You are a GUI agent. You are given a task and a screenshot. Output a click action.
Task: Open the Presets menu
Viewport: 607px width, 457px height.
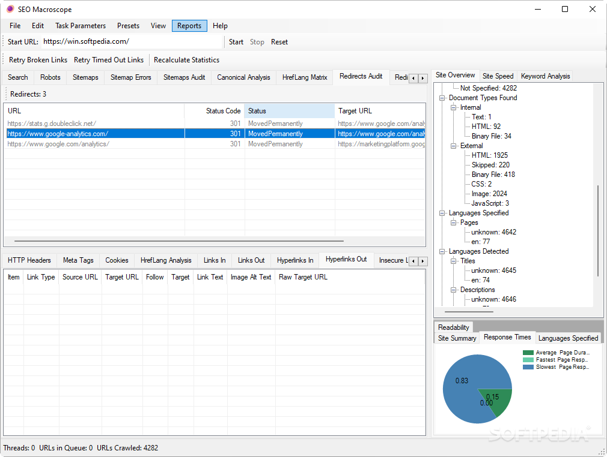128,26
